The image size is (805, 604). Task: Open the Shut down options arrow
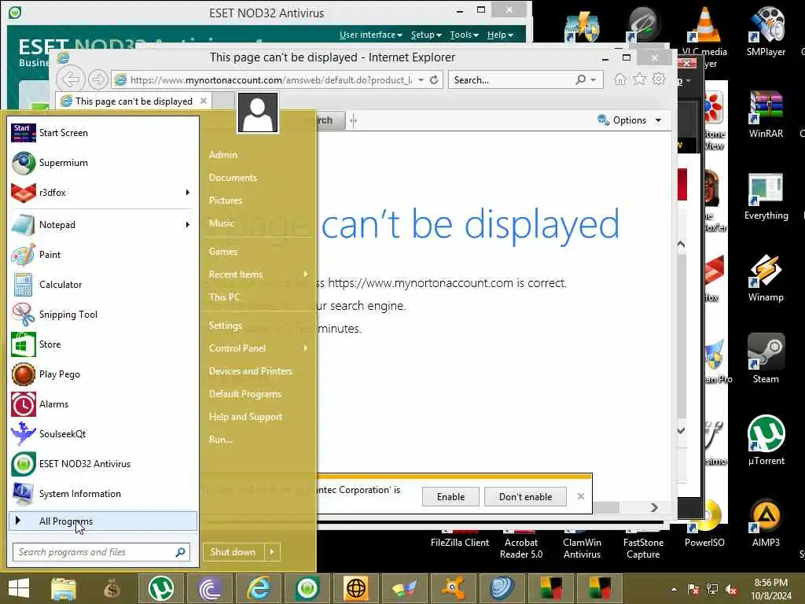click(272, 552)
